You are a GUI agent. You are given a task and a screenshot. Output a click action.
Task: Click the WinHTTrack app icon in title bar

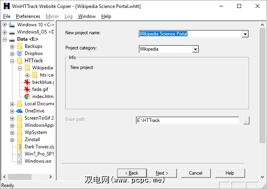(x=7, y=6)
